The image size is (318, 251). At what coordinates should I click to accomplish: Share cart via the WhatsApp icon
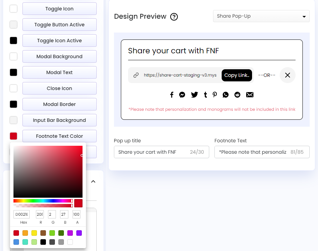(x=225, y=94)
